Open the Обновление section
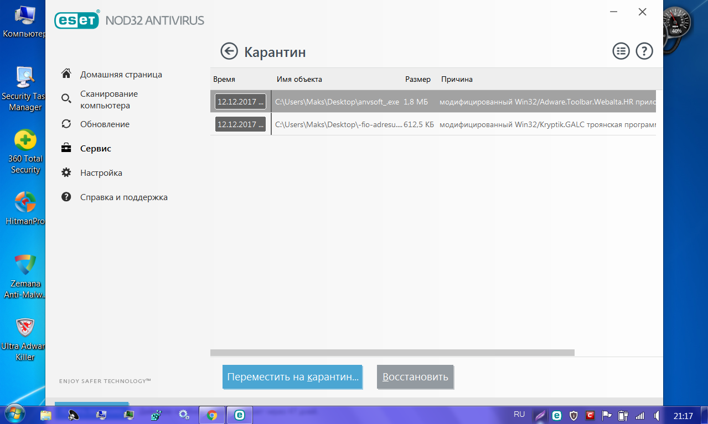The image size is (708, 424). (x=105, y=124)
